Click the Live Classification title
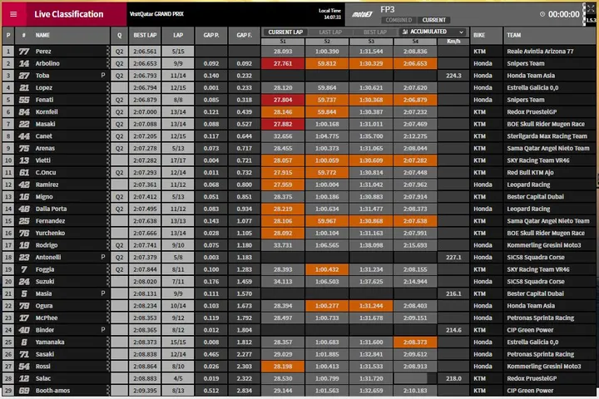 [x=69, y=14]
